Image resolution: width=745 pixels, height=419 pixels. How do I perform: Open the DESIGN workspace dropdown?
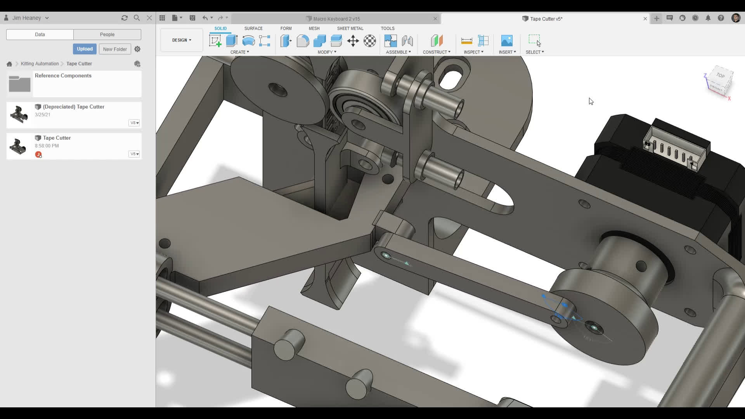click(182, 40)
